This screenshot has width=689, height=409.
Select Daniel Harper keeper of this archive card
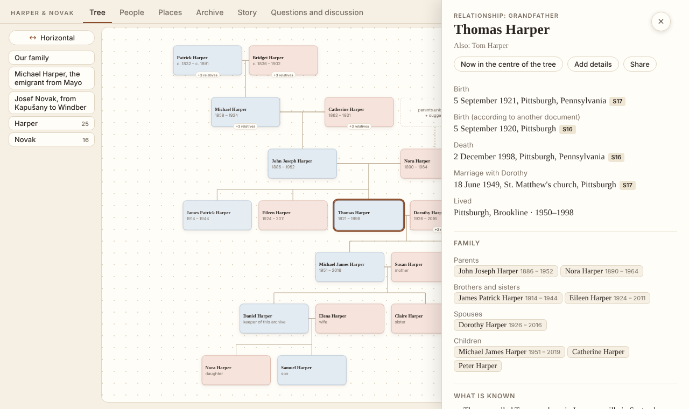274,319
